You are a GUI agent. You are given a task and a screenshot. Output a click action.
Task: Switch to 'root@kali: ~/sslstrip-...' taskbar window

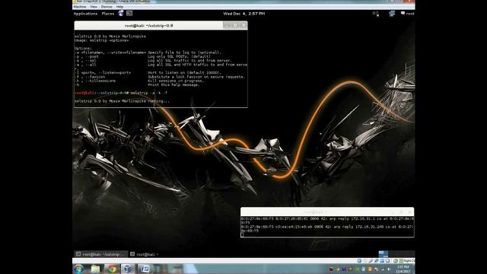click(x=101, y=254)
